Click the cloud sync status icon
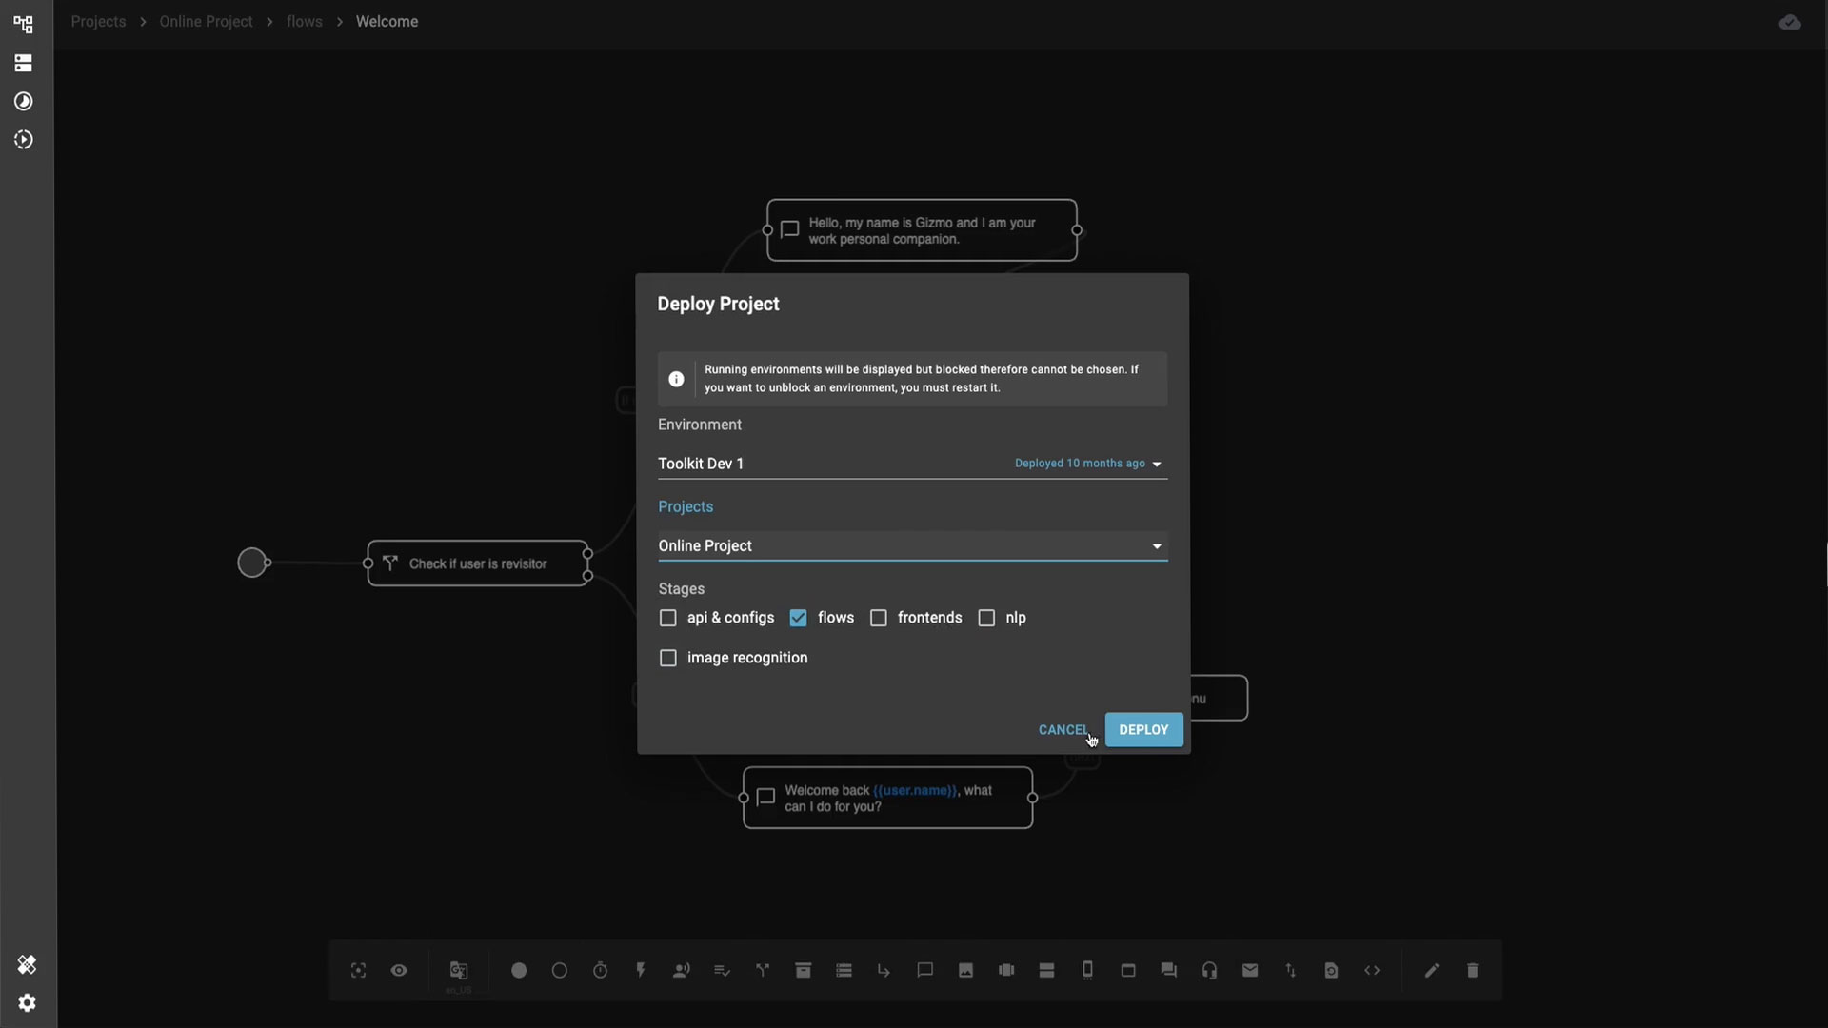This screenshot has height=1028, width=1828. (x=1790, y=22)
